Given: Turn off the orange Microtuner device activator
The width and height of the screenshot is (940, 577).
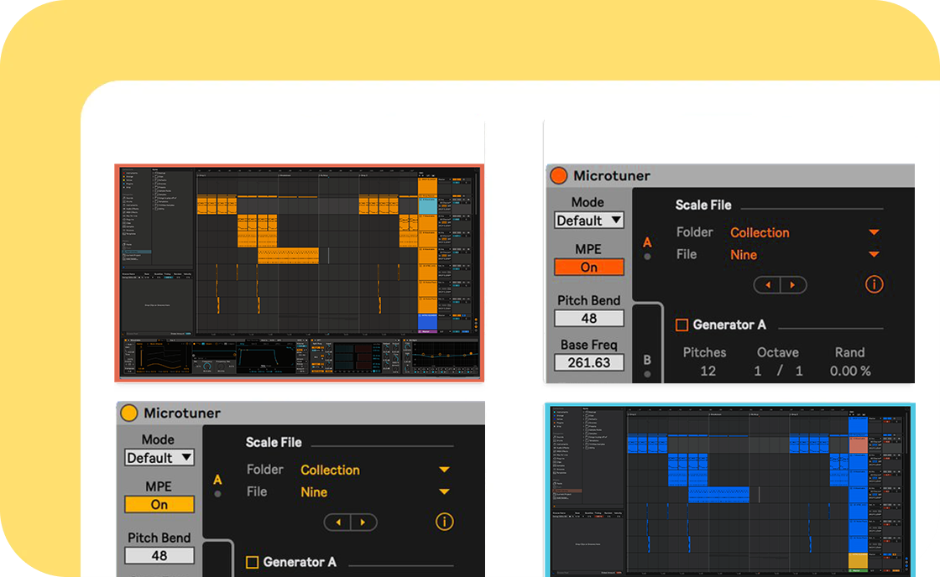Looking at the screenshot, I should click(x=559, y=175).
